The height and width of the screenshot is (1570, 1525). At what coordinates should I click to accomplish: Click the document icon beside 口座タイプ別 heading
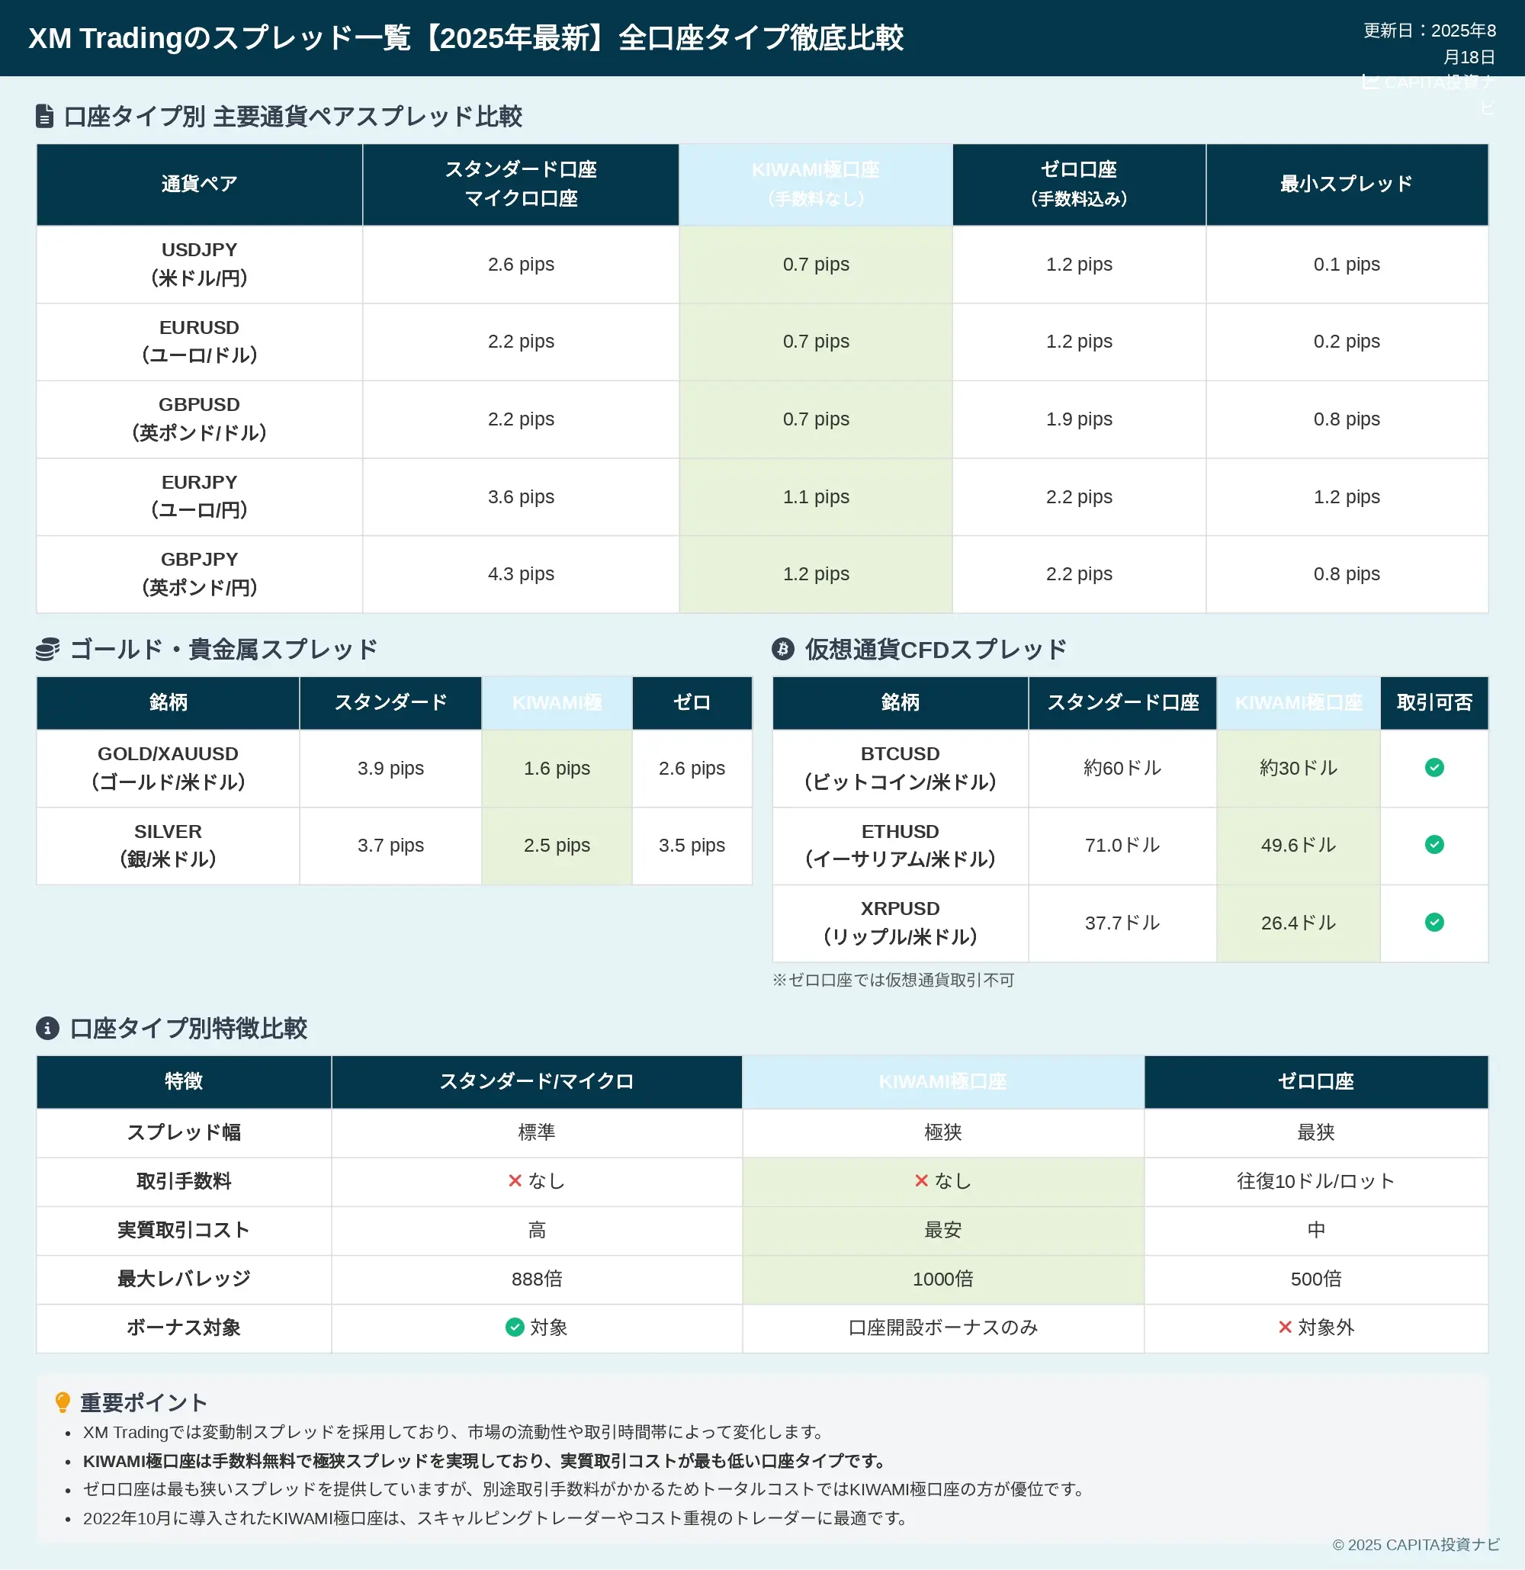(45, 116)
